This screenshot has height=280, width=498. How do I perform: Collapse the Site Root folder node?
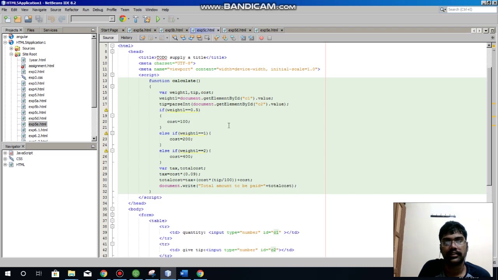11,54
